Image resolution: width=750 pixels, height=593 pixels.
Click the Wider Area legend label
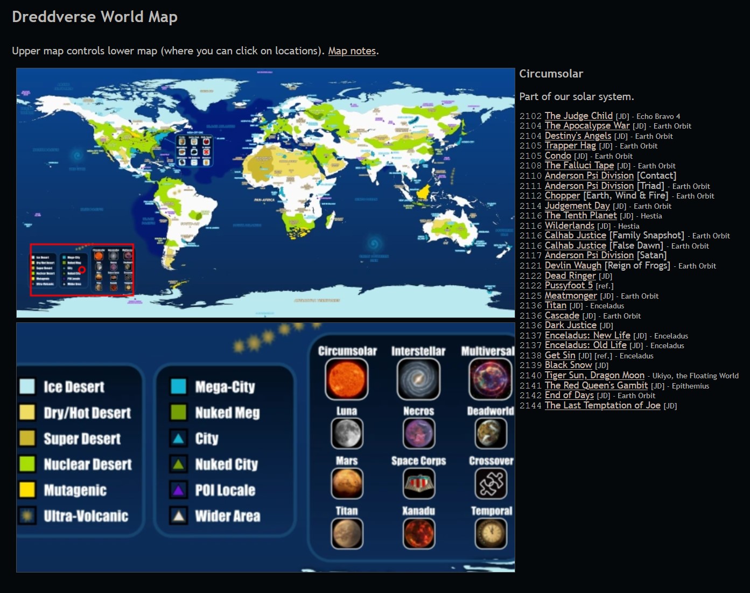[x=228, y=516]
